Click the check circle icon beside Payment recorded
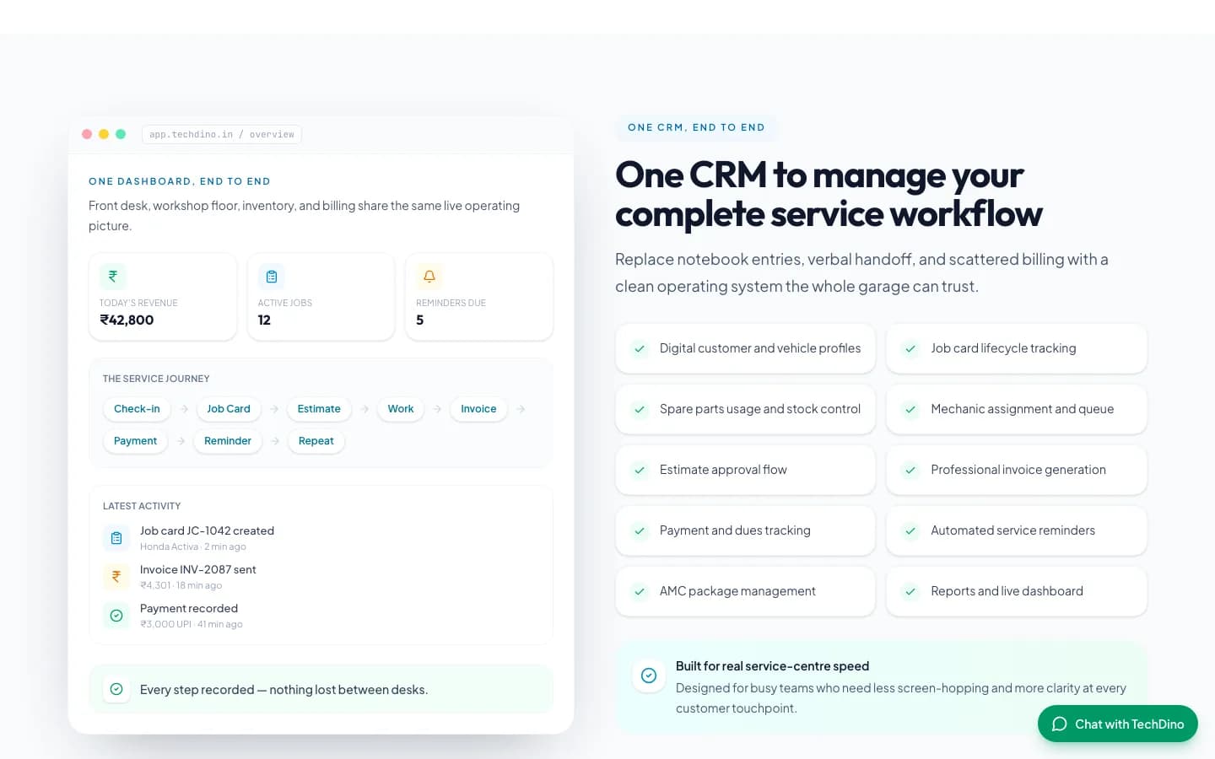Screen dimensions: 1215x759 (x=116, y=616)
